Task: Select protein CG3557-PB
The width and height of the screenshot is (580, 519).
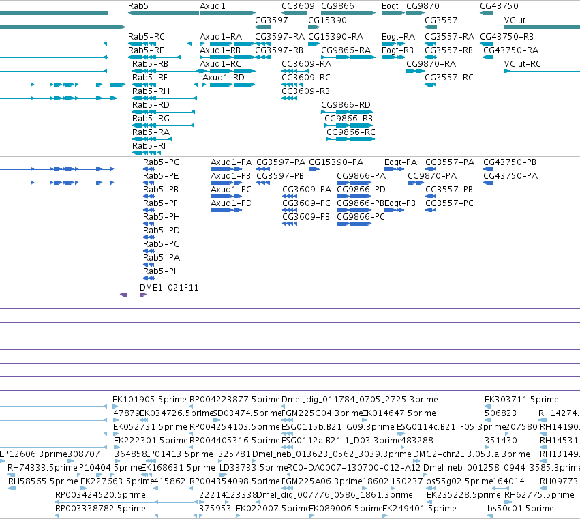Action: (x=449, y=190)
